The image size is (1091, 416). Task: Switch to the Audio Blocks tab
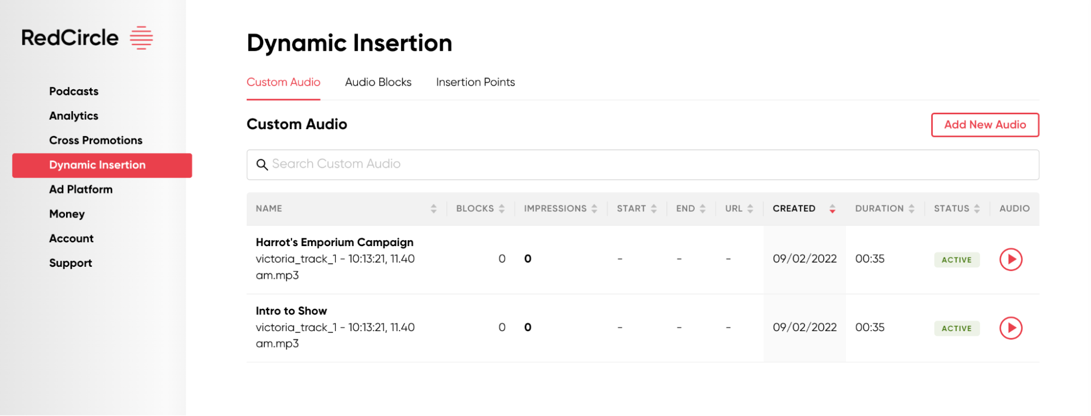(378, 82)
